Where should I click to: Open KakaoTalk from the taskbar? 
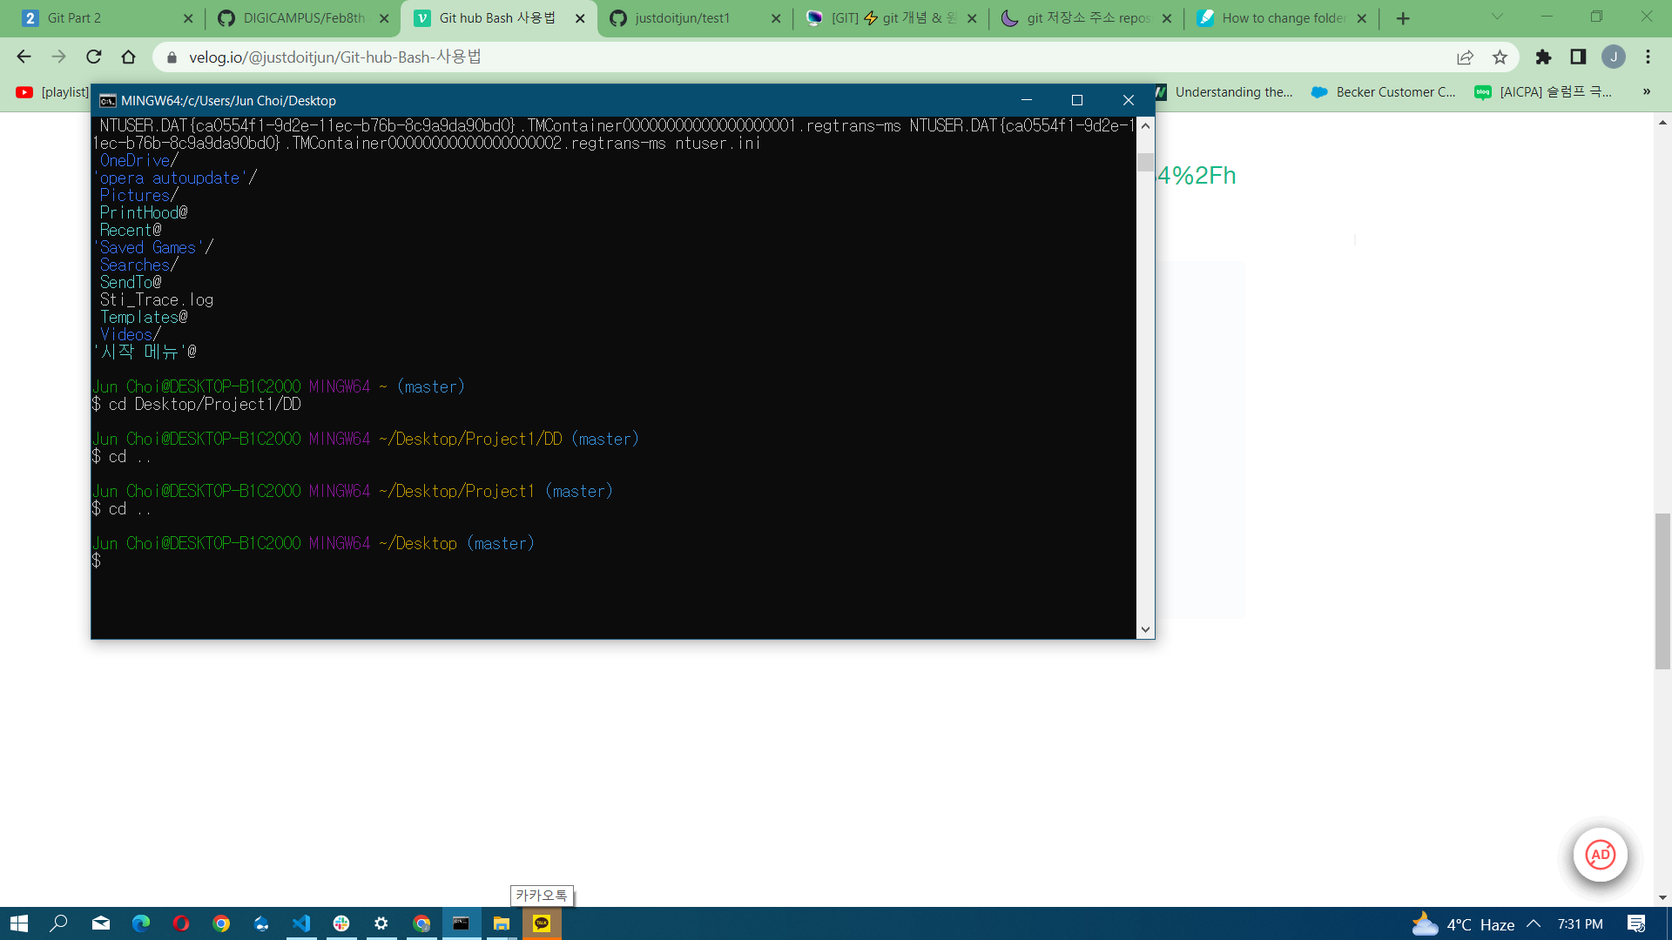click(x=542, y=923)
